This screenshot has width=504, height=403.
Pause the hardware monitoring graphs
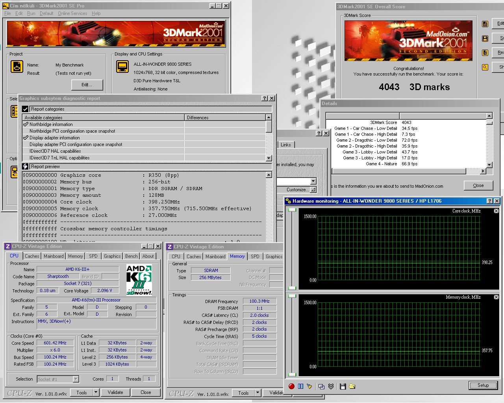[x=301, y=386]
